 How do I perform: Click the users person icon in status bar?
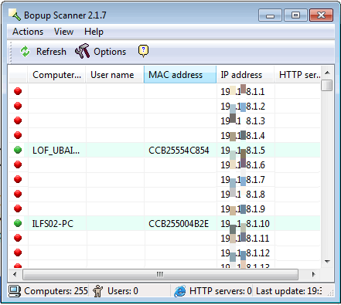pos(97,291)
